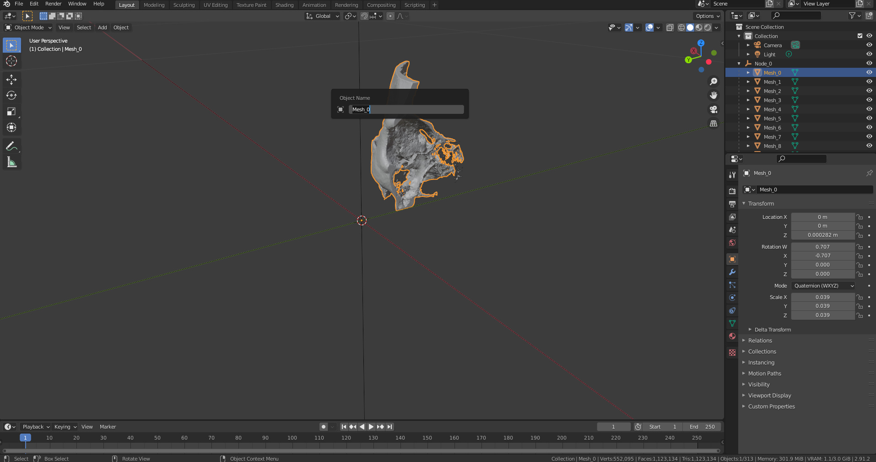Open the Modifier properties wrench tab
Image resolution: width=876 pixels, height=462 pixels.
732,272
